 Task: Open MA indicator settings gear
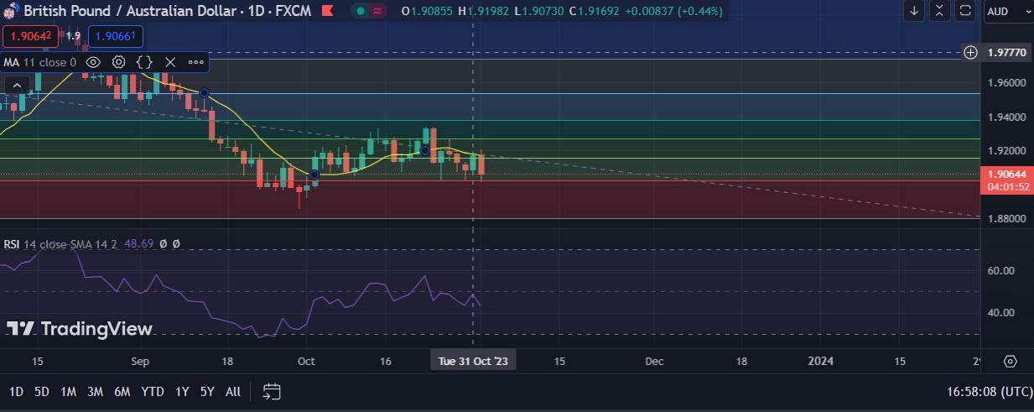tap(119, 62)
